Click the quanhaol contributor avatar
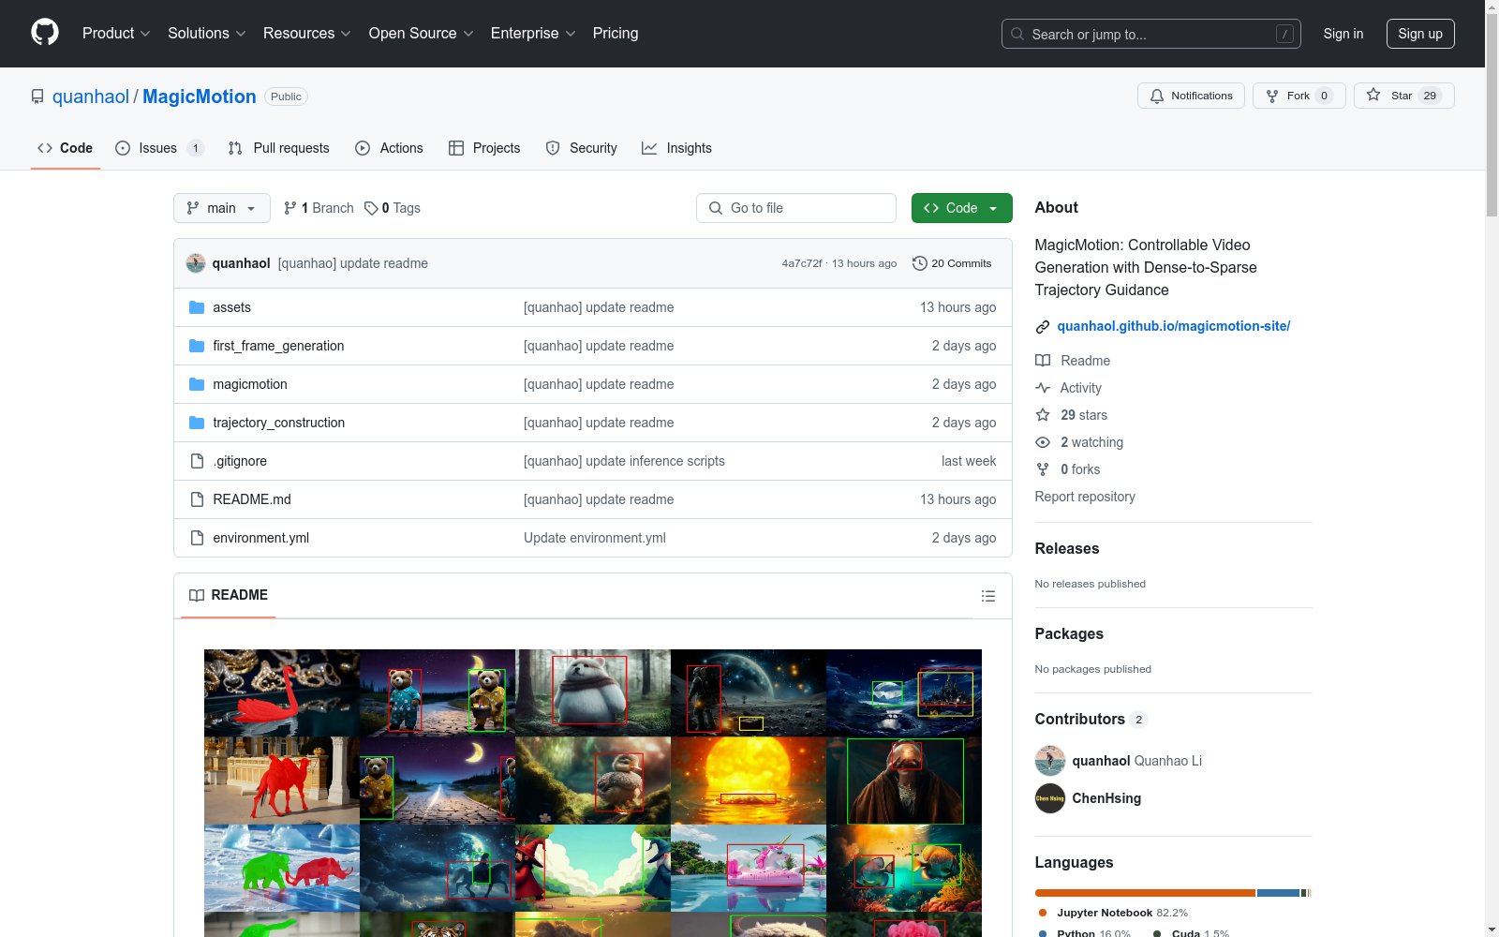Image resolution: width=1499 pixels, height=937 pixels. (x=1050, y=761)
